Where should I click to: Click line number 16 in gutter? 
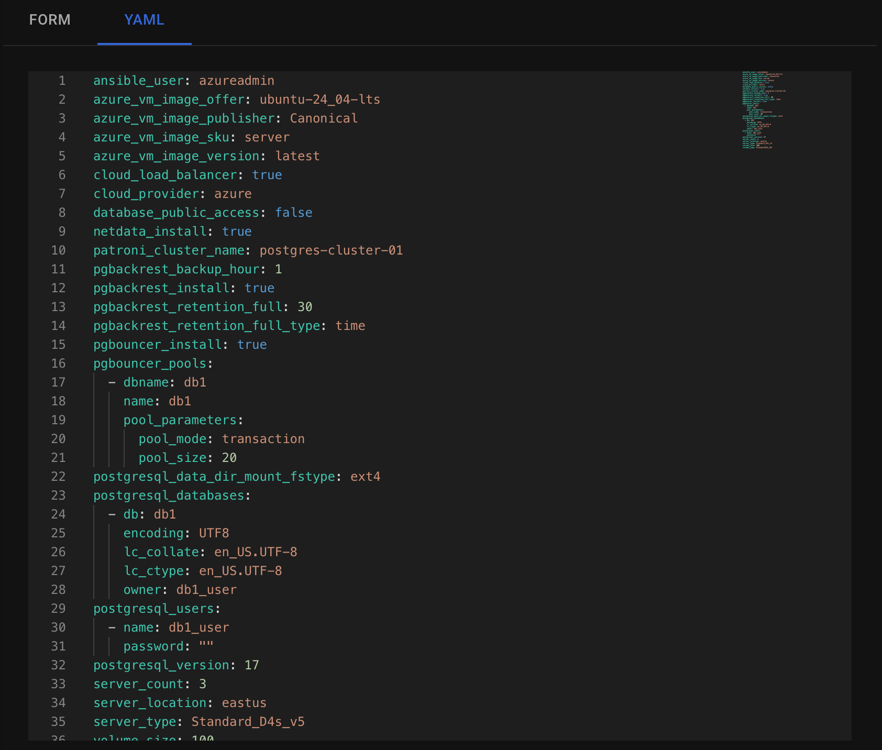click(x=58, y=363)
